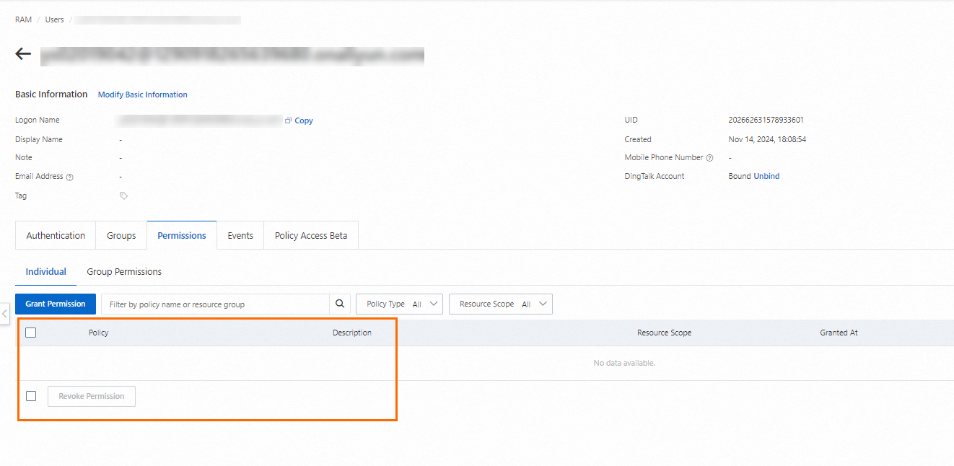Click the Revoke Permission button
954x466 pixels.
pyautogui.click(x=92, y=396)
